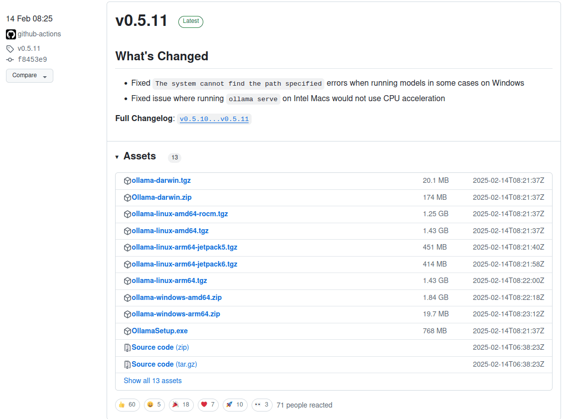React with party popper emoji
564x419 pixels.
(181, 405)
